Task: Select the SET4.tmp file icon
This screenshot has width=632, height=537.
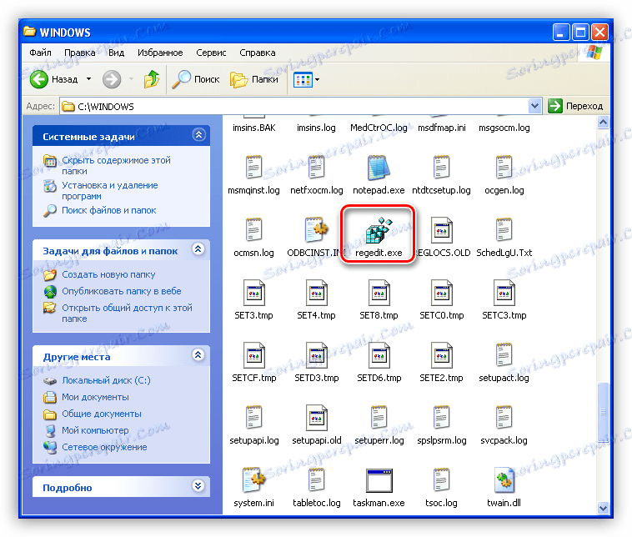Action: 316,293
